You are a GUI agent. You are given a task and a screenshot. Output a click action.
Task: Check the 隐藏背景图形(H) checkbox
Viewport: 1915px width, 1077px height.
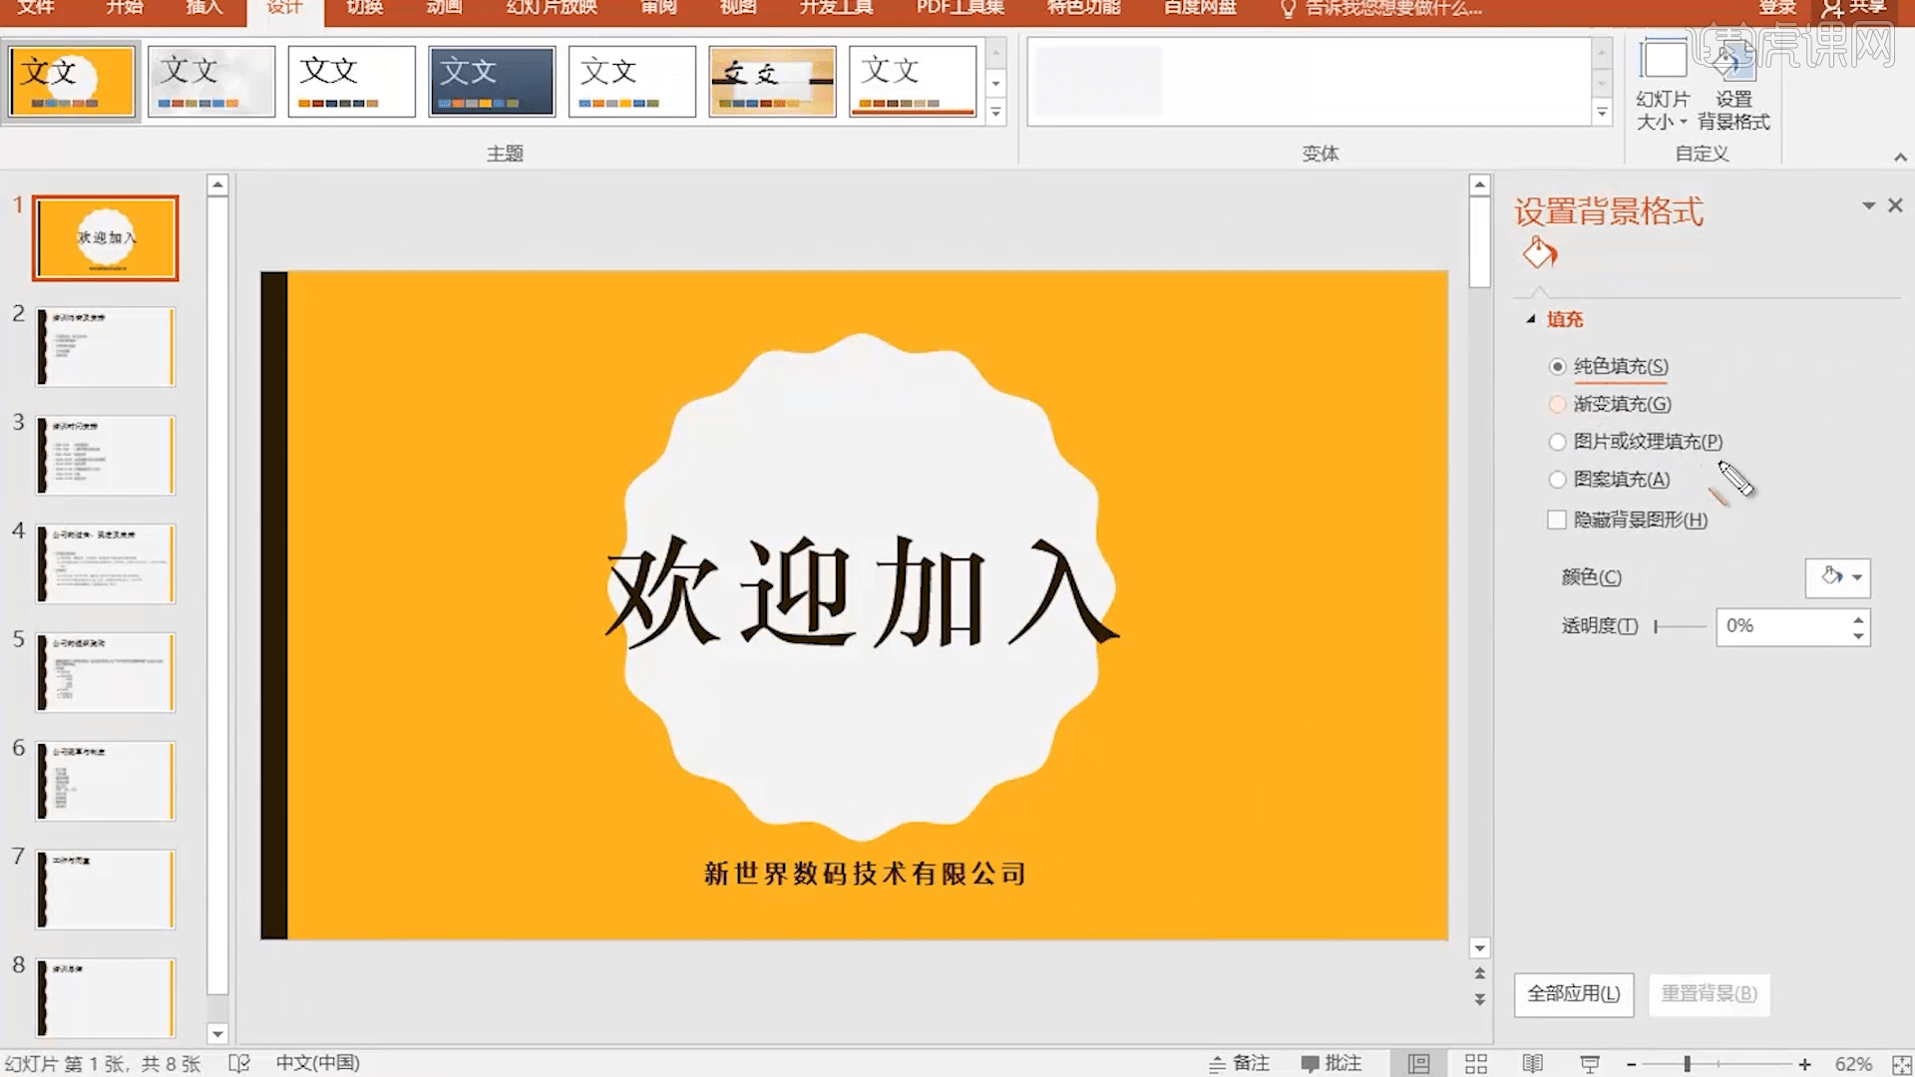(x=1557, y=520)
